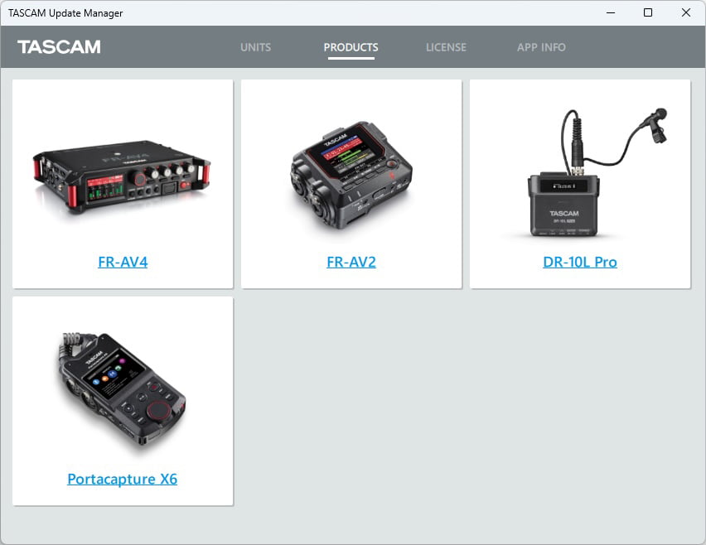The width and height of the screenshot is (706, 545).
Task: Click the TASCAM logo in header
Action: pyautogui.click(x=59, y=47)
